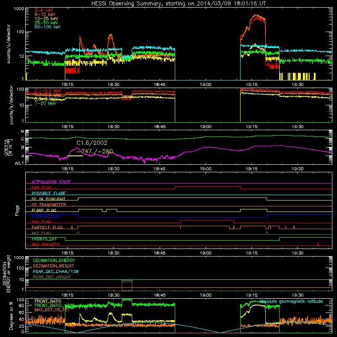Click the raised SAA_FLAG segment near 19:00
337x337 pixels.
point(207,220)
